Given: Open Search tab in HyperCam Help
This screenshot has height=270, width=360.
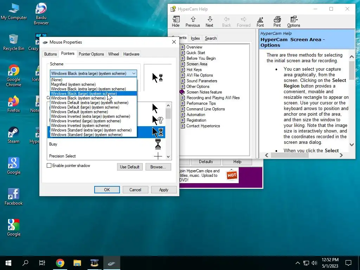Looking at the screenshot, I should pos(211,38).
